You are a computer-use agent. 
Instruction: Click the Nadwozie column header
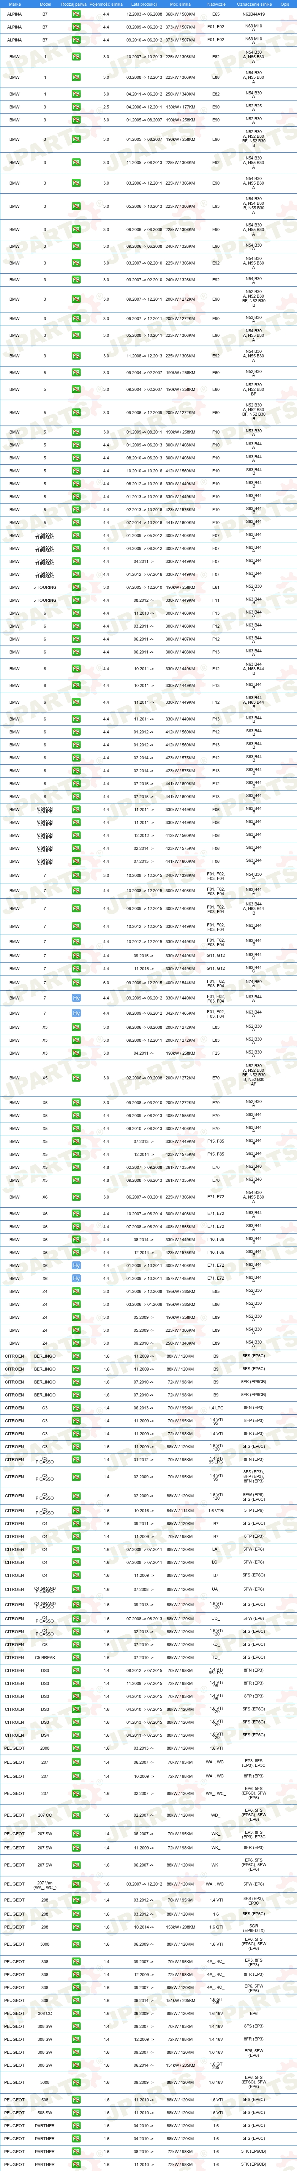(x=215, y=3)
